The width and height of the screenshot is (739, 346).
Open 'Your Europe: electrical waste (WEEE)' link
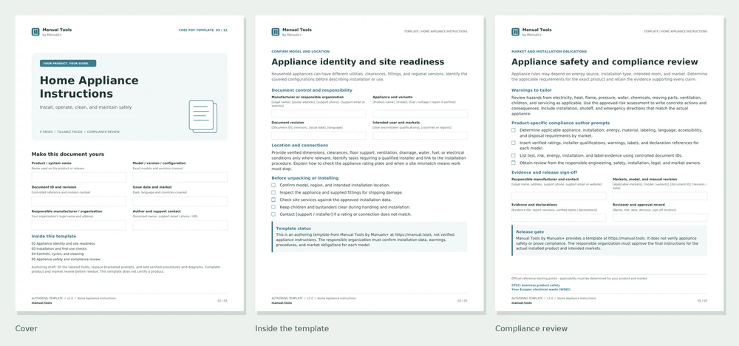(x=542, y=289)
